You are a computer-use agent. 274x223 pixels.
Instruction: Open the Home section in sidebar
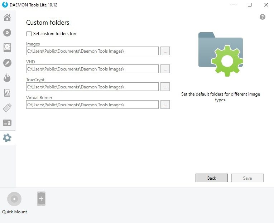[7, 18]
